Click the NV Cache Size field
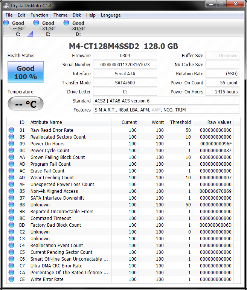 [223, 64]
